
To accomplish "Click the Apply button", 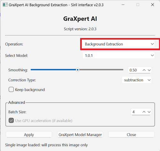I will pos(29,135).
